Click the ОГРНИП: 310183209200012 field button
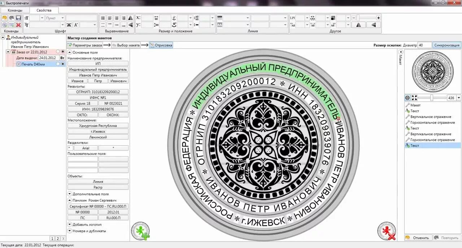Viewport: 462px width, 248px height. 98,92
